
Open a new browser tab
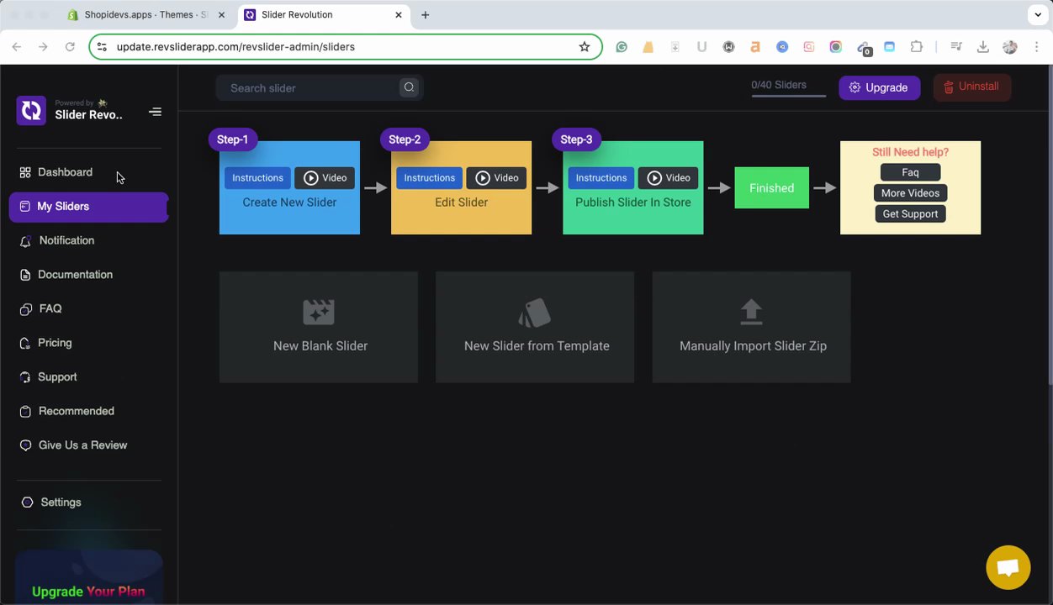[426, 15]
